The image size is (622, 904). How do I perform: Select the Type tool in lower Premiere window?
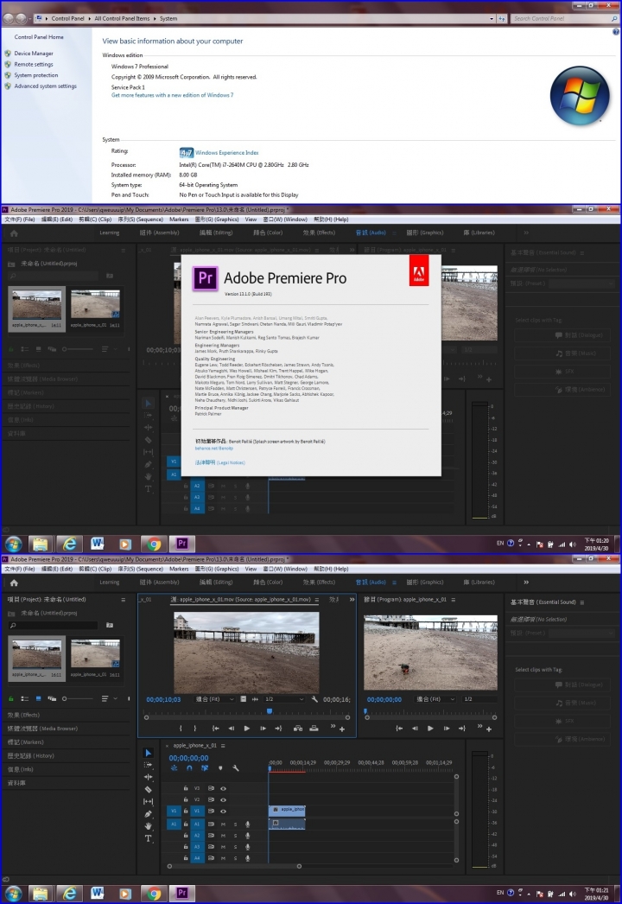point(148,838)
